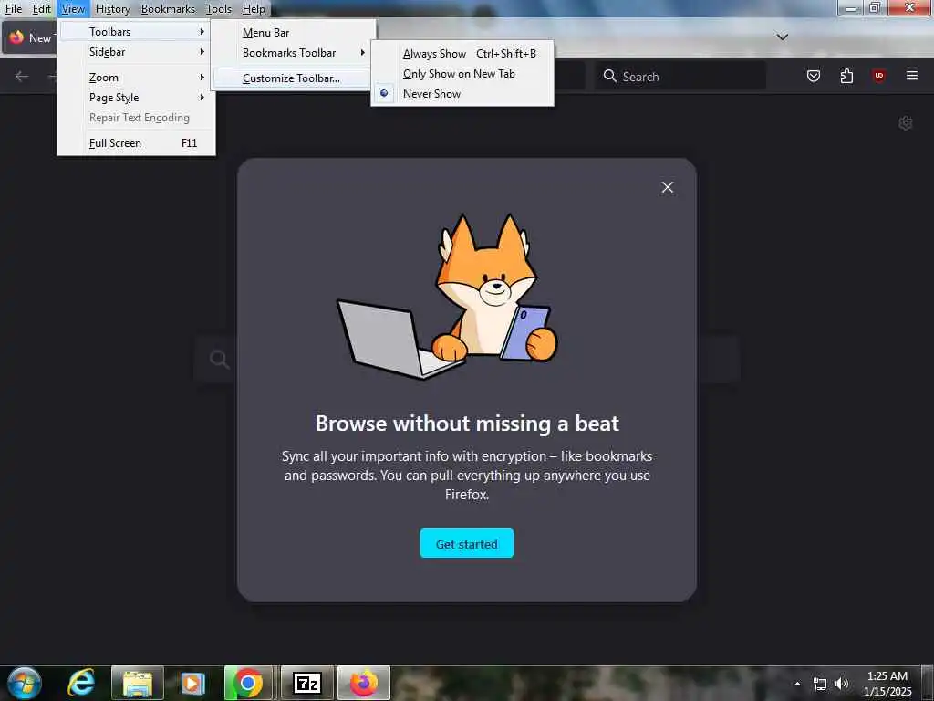The width and height of the screenshot is (934, 701).
Task: Expand the Zoom submenu
Action: click(136, 78)
